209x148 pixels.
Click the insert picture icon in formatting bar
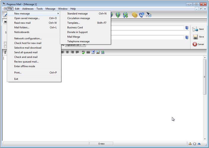98,52
